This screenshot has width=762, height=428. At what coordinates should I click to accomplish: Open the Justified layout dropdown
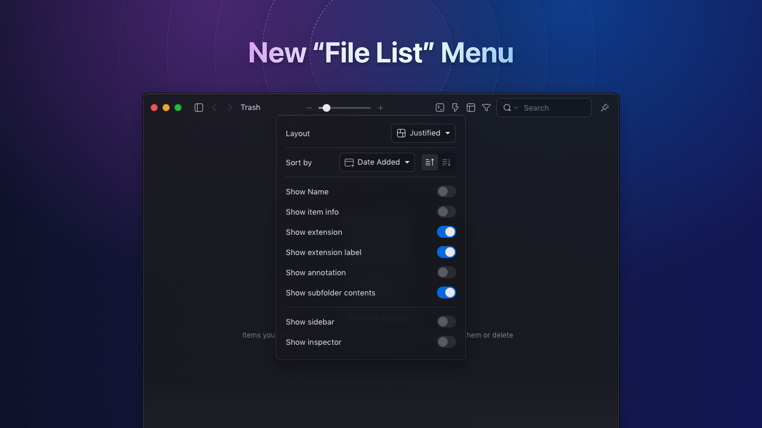[423, 133]
